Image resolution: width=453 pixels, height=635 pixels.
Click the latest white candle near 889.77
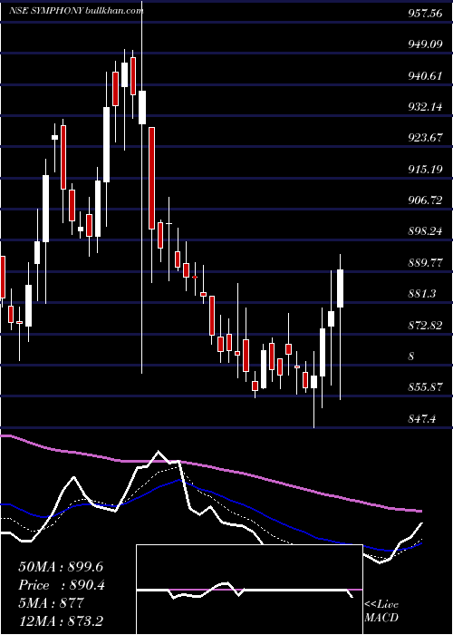click(x=340, y=288)
